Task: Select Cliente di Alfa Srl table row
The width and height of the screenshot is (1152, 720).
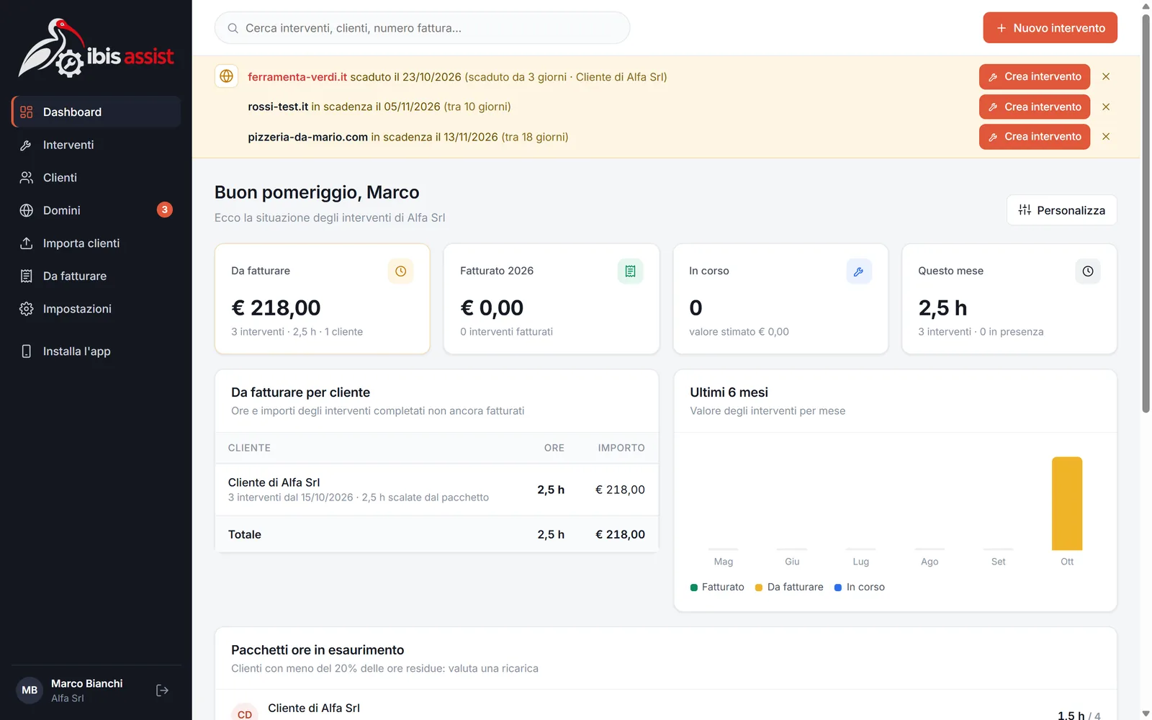Action: tap(436, 490)
